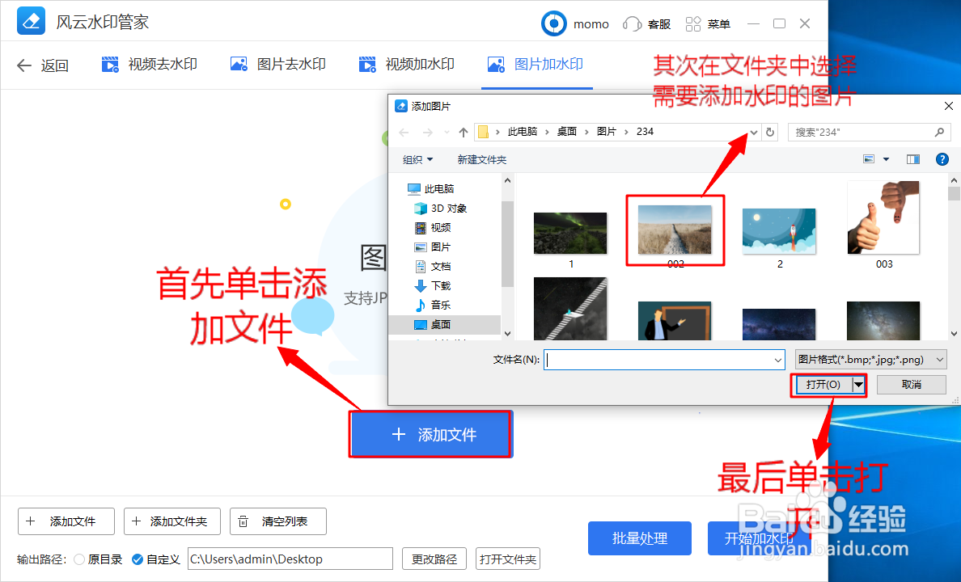
Task: Toggle the preview pane icon in the dialog
Action: point(912,159)
